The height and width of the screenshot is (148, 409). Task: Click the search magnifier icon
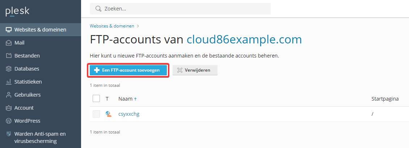98,9
